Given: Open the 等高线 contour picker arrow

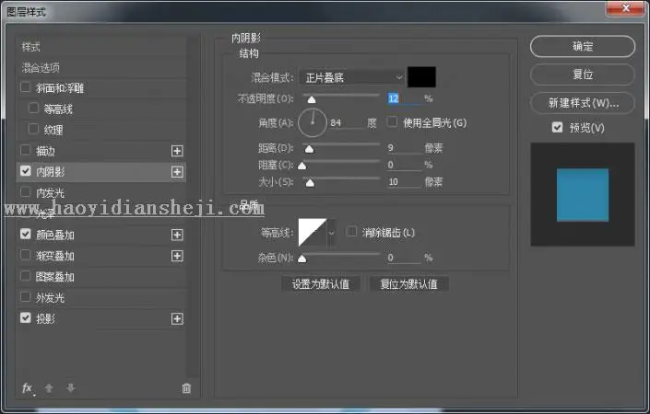Looking at the screenshot, I should (331, 233).
